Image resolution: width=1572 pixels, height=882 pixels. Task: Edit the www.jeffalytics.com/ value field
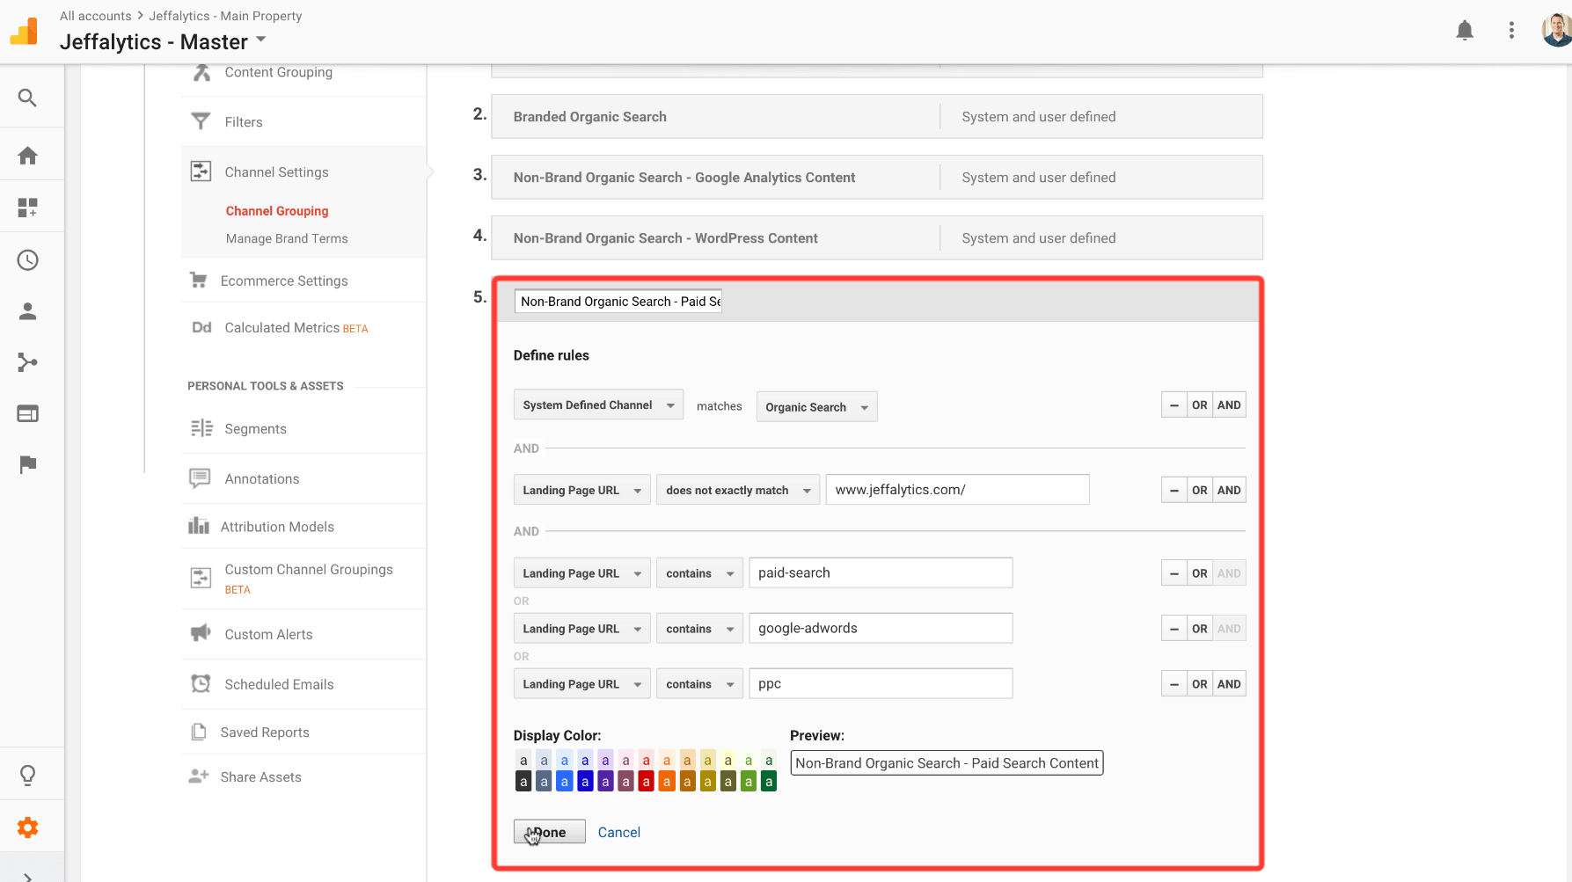[957, 490]
